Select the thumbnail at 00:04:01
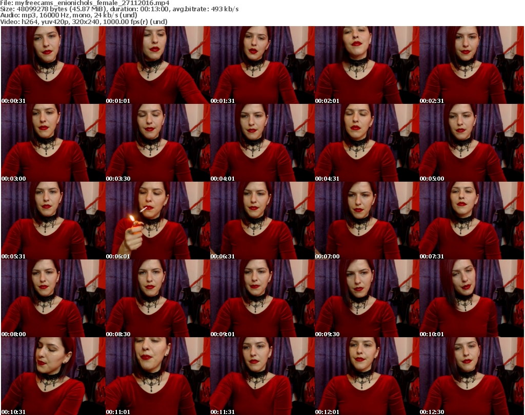525x415 pixels. (262, 143)
